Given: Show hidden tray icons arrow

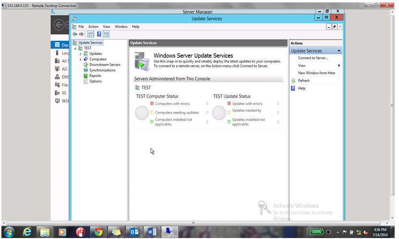Looking at the screenshot, I should tap(337, 232).
